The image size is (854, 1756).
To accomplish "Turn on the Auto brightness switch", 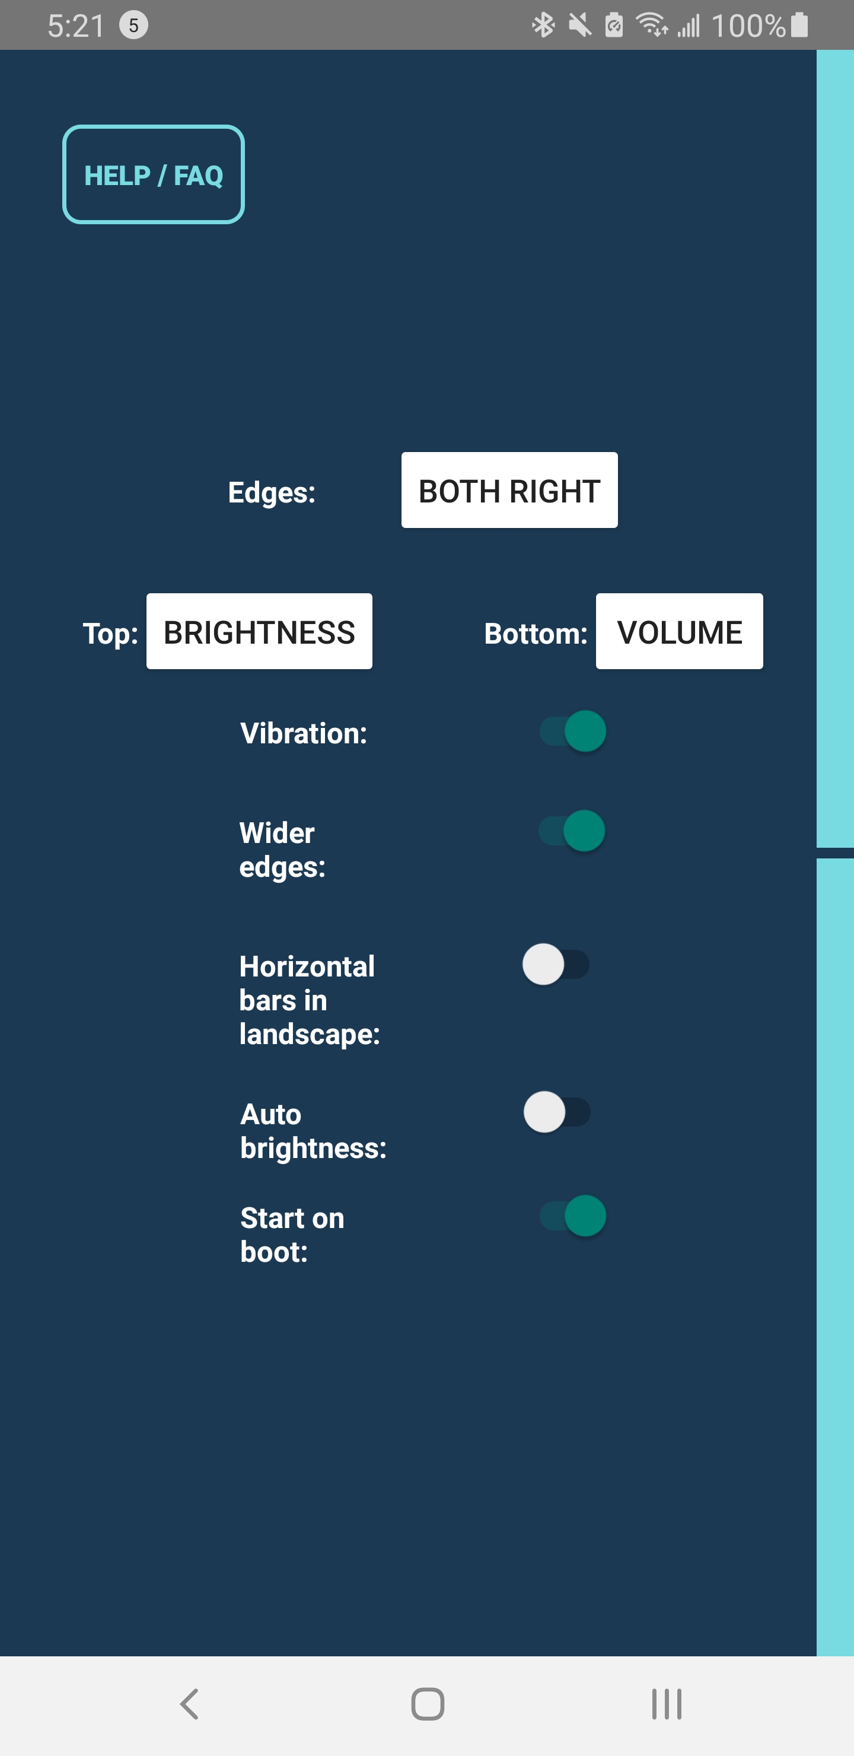I will coord(557,1112).
